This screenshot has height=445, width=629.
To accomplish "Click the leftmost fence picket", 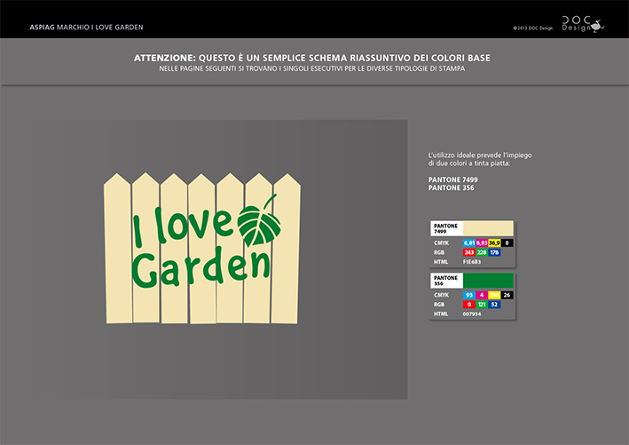I will (117, 249).
